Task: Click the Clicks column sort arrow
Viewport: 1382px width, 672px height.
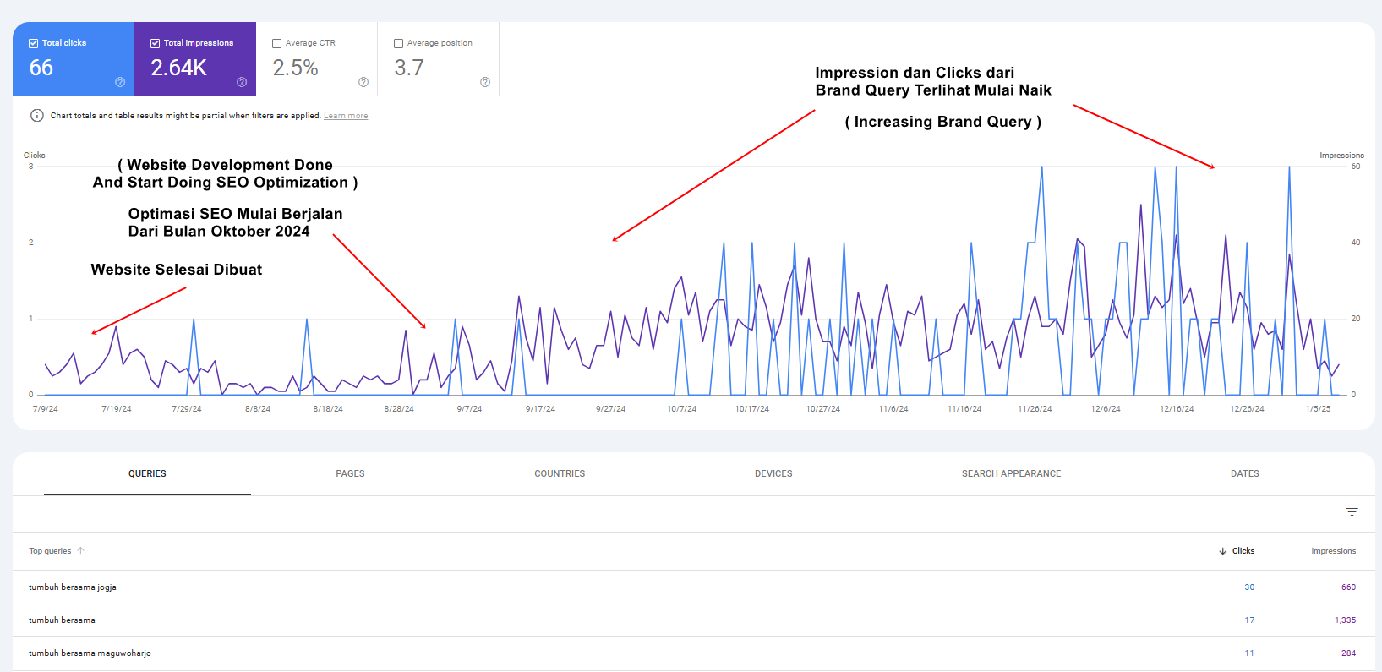Action: point(1222,551)
